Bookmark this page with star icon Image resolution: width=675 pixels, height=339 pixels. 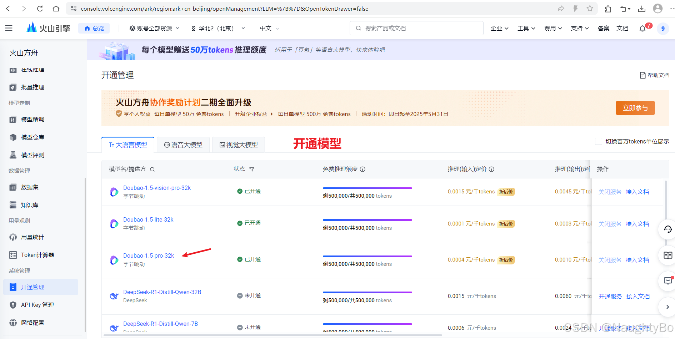[x=590, y=9]
